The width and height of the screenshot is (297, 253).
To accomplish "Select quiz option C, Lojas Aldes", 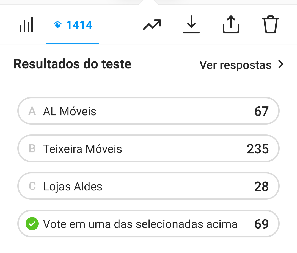I will (x=148, y=186).
